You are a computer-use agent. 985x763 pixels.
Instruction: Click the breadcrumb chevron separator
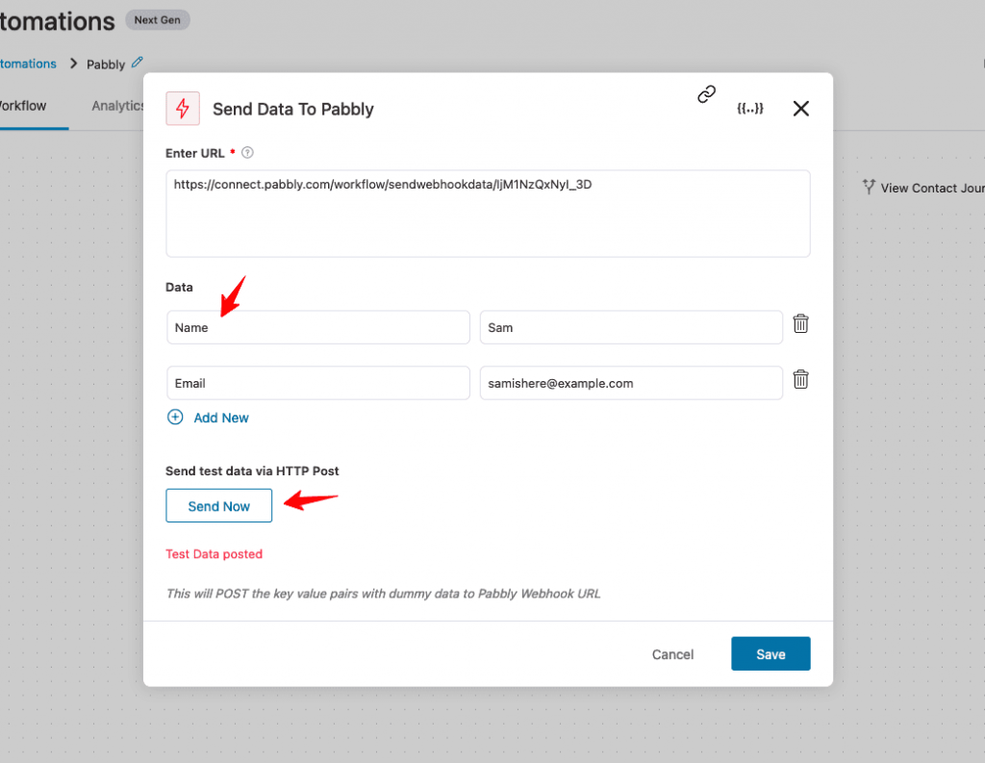[73, 64]
